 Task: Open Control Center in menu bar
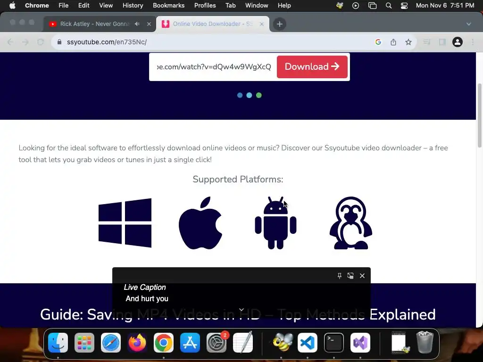click(x=404, y=6)
